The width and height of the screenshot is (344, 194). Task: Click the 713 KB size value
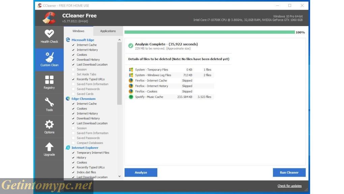[x=188, y=75]
